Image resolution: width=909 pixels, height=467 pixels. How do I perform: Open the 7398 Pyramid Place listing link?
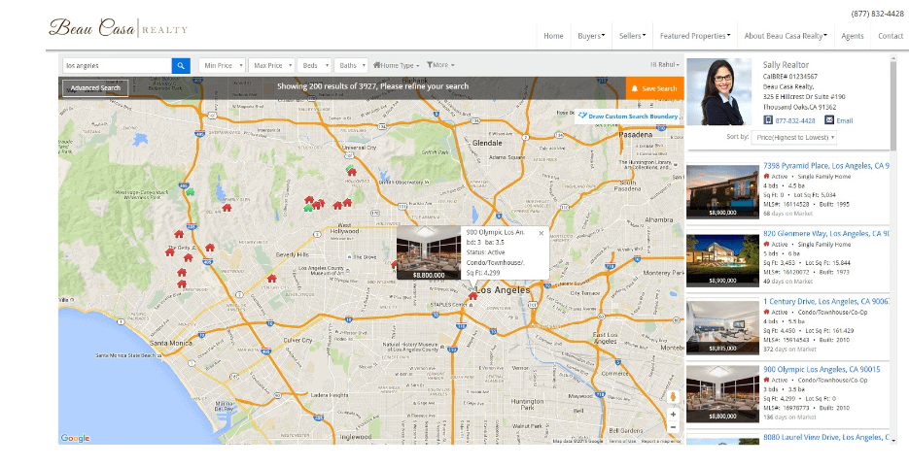pyautogui.click(x=826, y=166)
